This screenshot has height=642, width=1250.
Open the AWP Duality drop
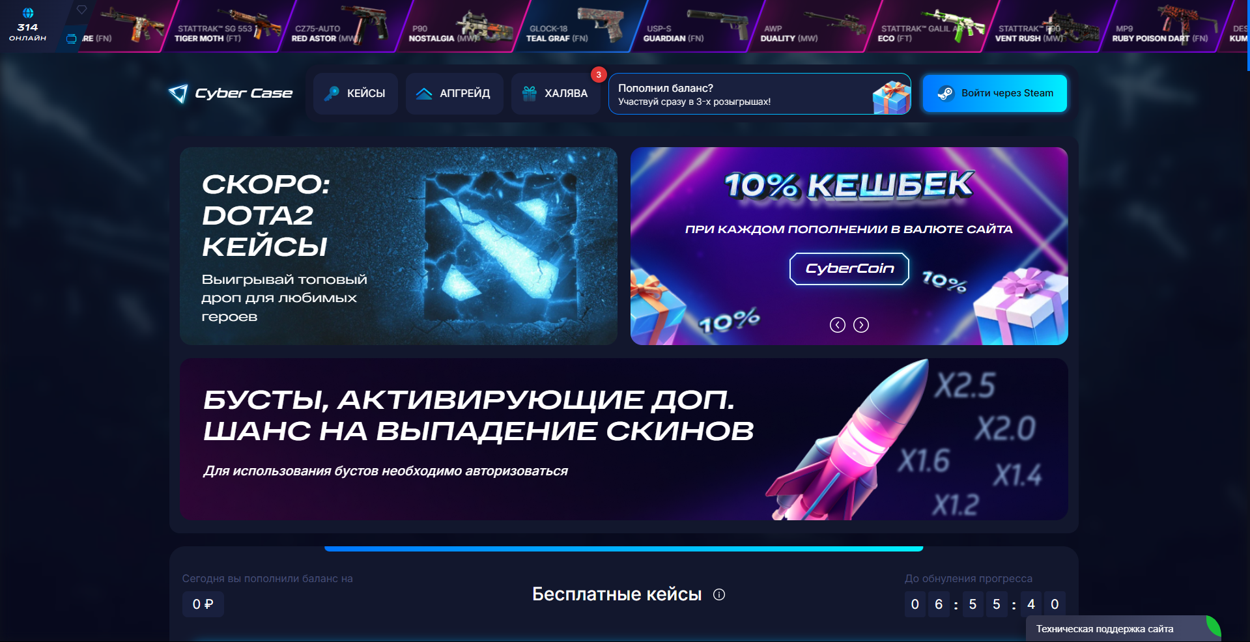click(x=813, y=26)
